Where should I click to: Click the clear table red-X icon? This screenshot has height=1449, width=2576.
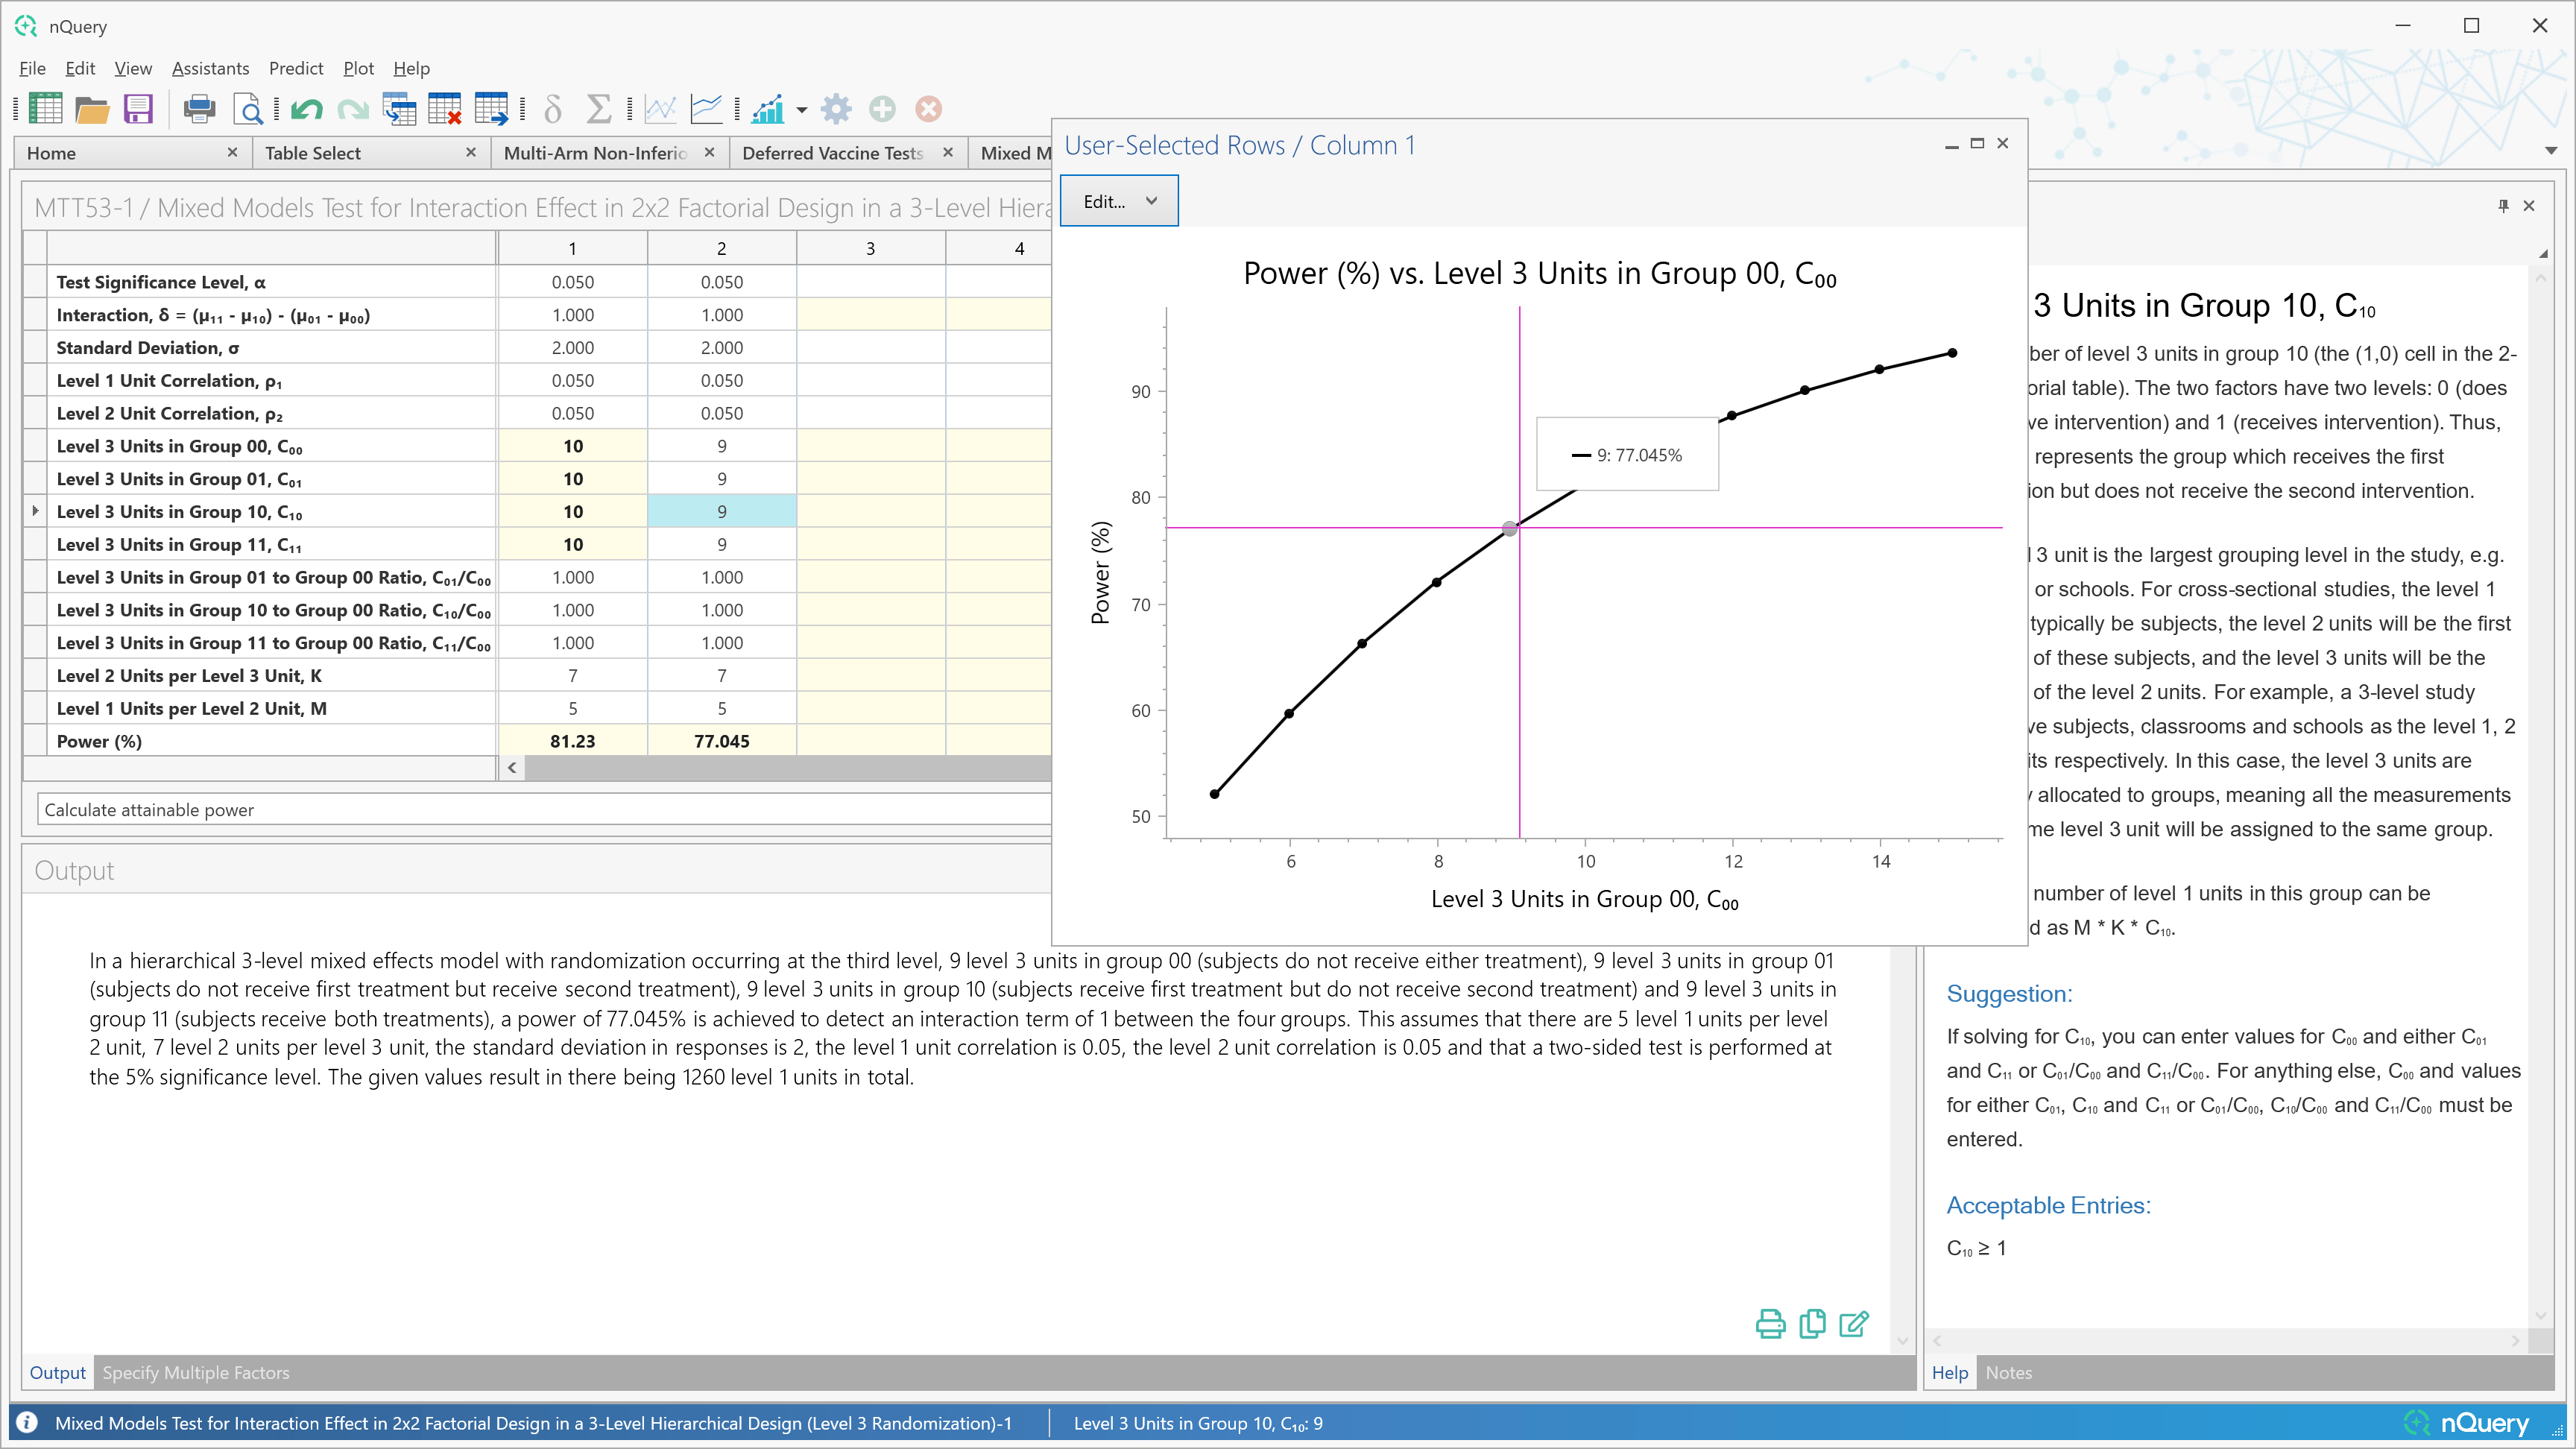tap(444, 108)
